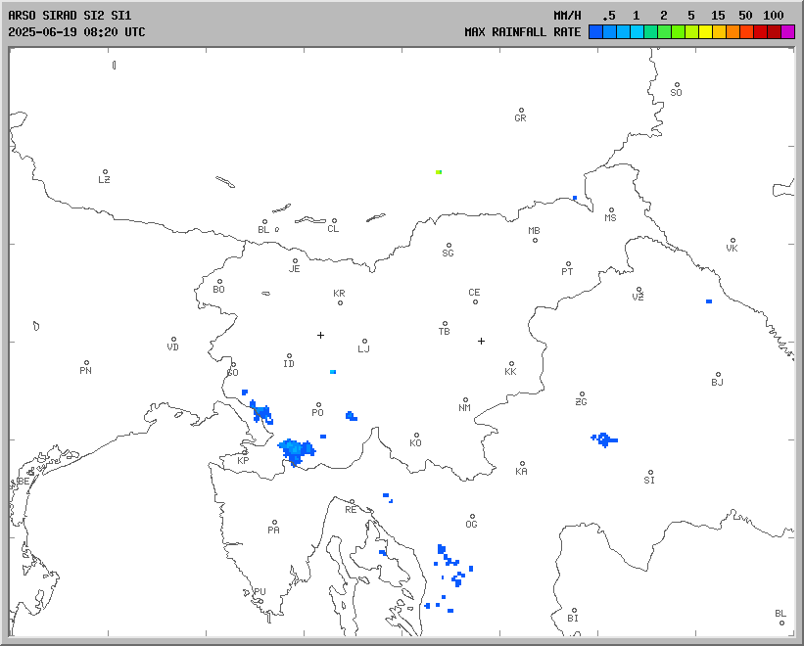Pick the magenta swatch in rainfall legend
Image resolution: width=804 pixels, height=646 pixels.
[x=787, y=32]
